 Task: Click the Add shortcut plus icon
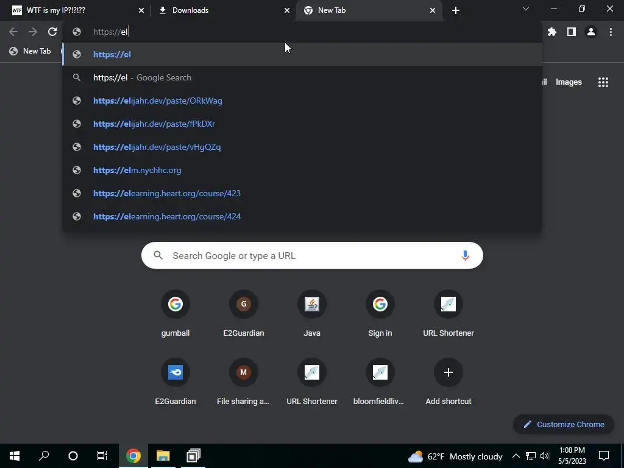click(x=448, y=372)
